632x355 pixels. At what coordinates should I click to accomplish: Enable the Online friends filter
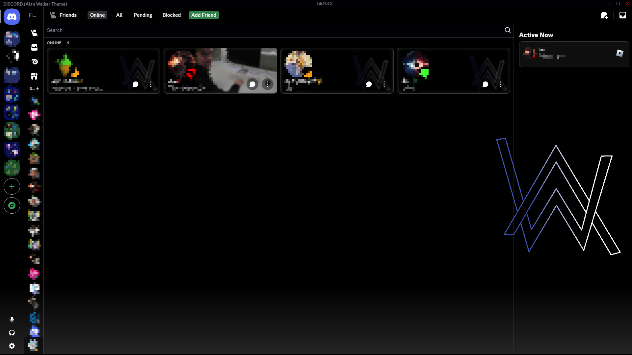click(x=97, y=15)
